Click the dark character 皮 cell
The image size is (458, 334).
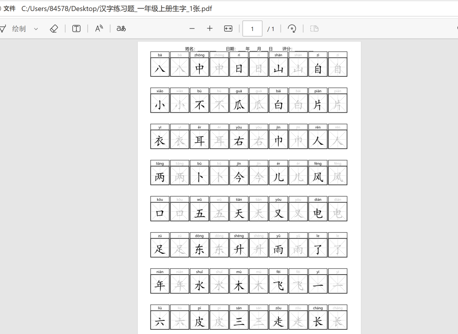[x=199, y=320]
